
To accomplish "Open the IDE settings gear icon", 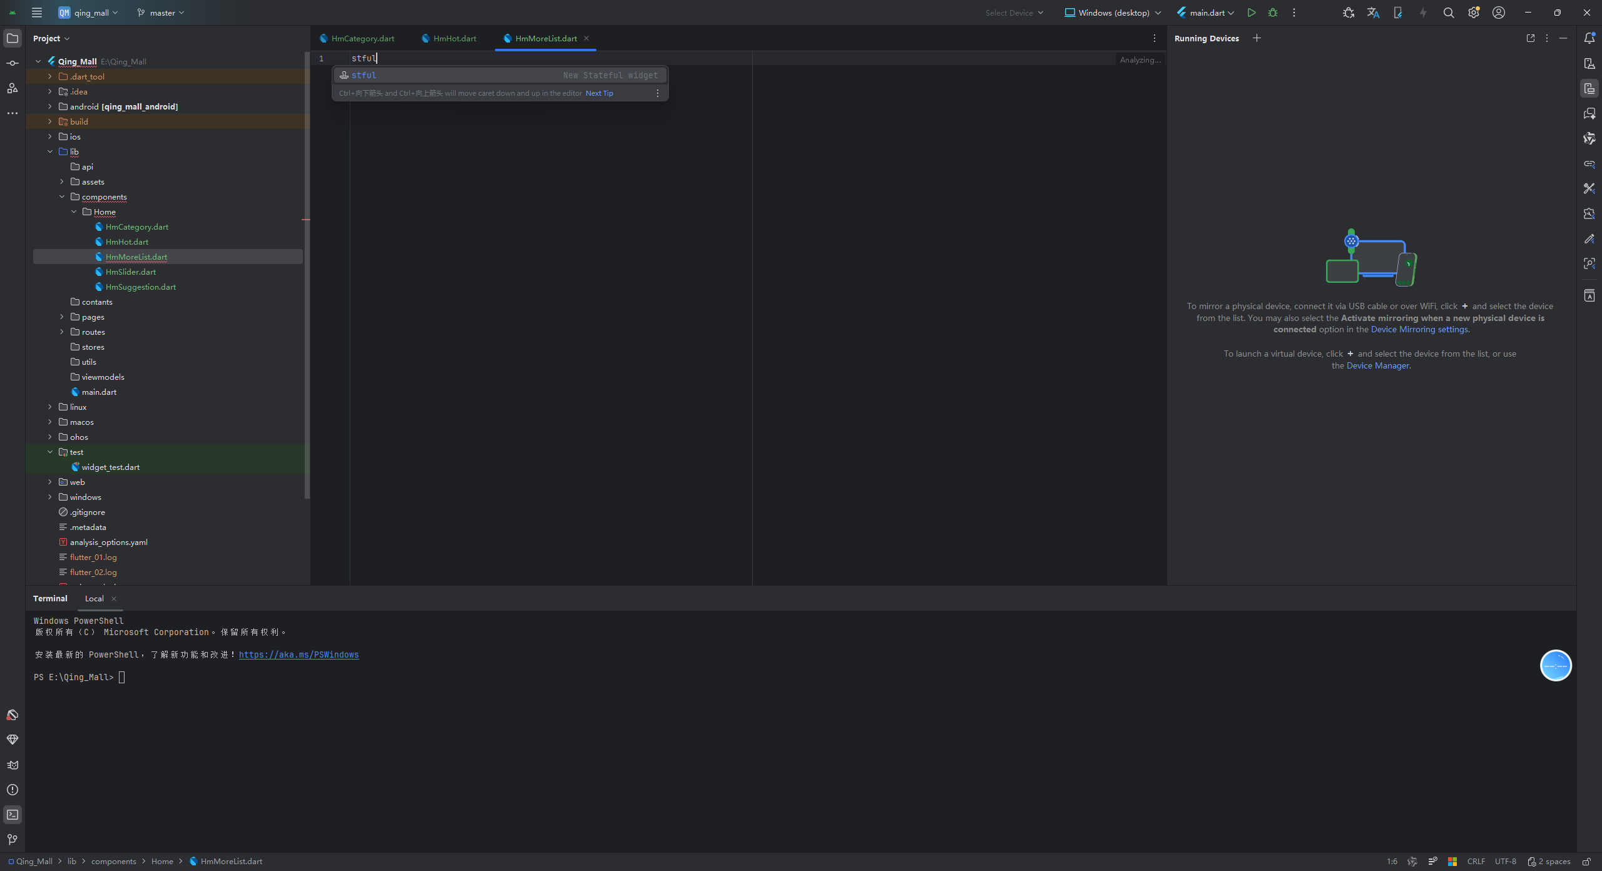I will tap(1473, 13).
